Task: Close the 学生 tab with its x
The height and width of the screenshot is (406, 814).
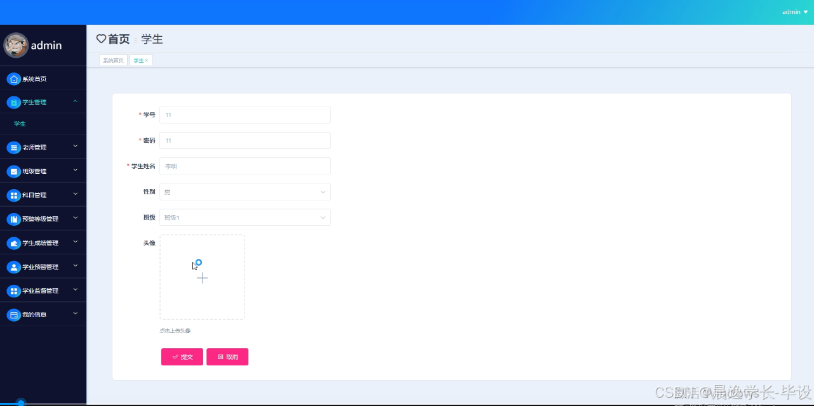Action: point(147,60)
